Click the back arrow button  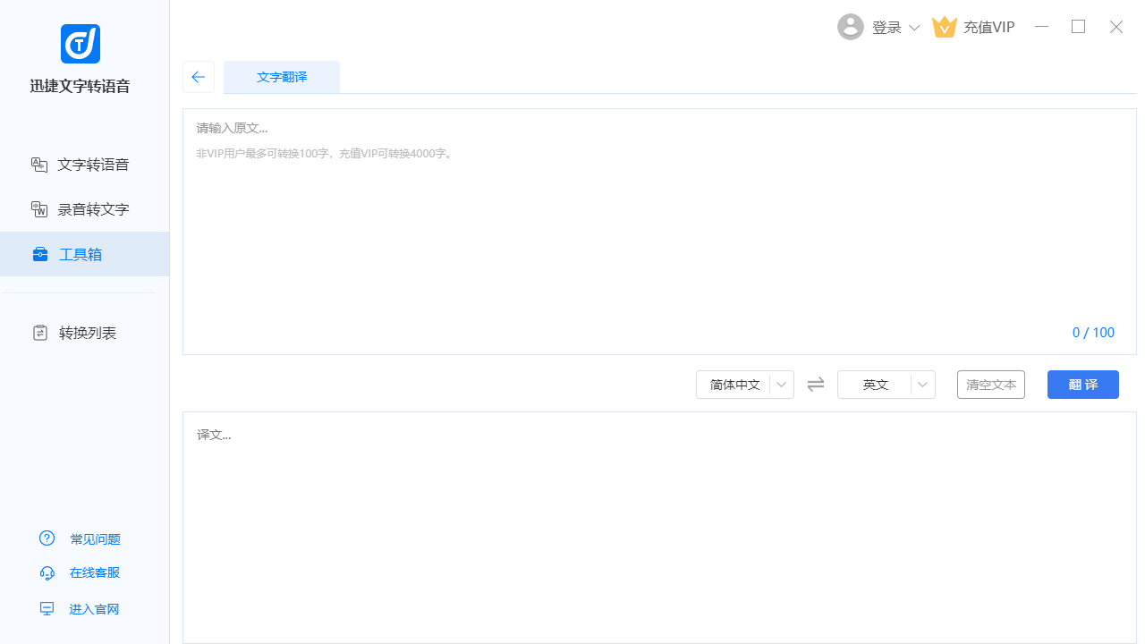click(199, 77)
